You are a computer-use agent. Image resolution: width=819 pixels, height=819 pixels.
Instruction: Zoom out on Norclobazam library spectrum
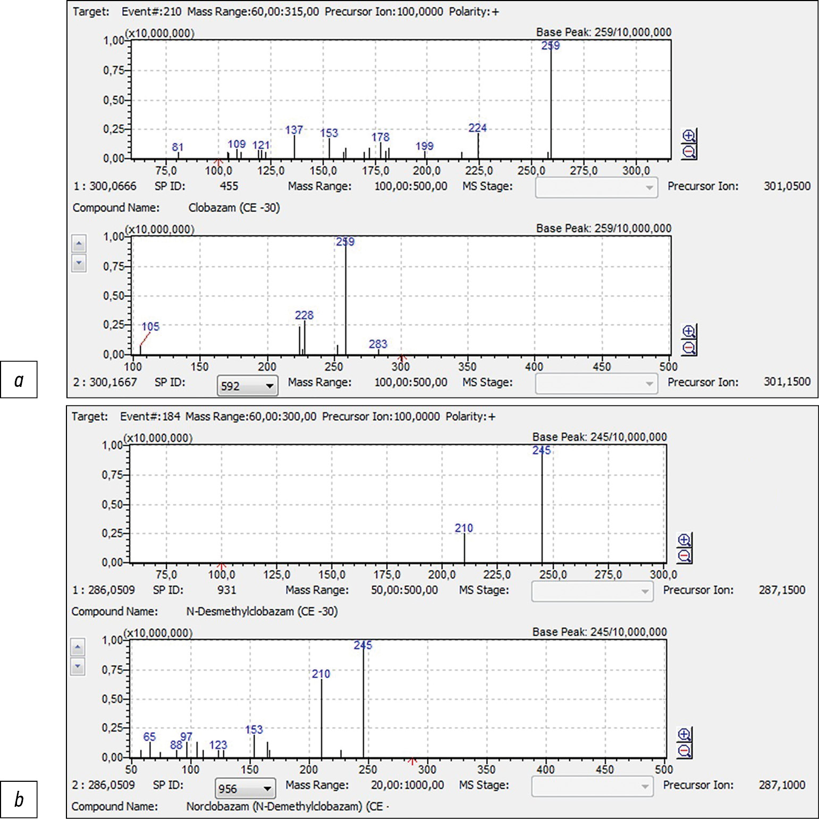685,751
